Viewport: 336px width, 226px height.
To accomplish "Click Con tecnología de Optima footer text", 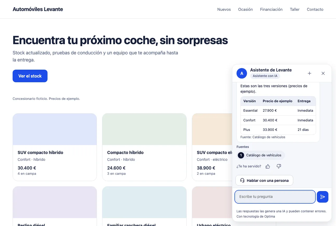I will point(256,217).
